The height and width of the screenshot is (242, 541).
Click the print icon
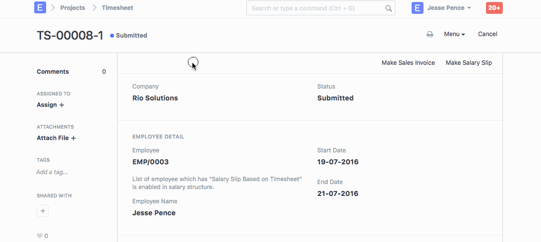point(430,35)
